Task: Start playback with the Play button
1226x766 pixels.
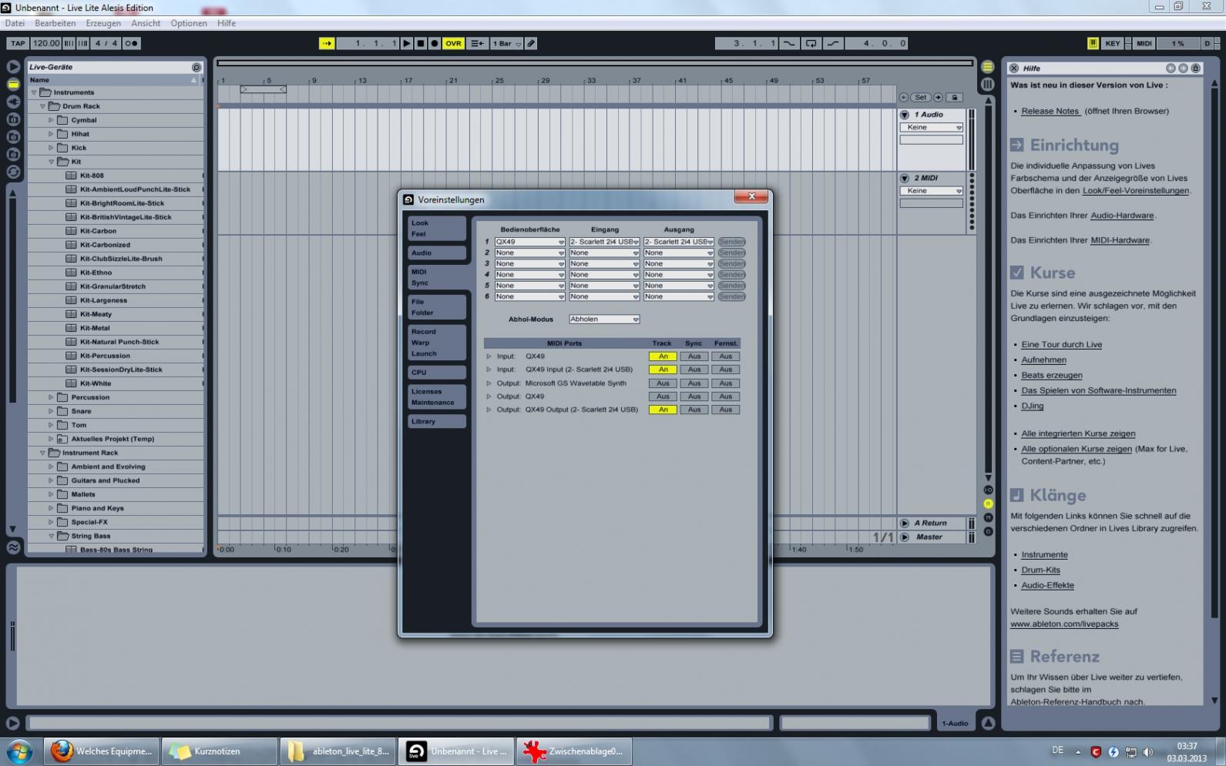Action: click(x=407, y=43)
